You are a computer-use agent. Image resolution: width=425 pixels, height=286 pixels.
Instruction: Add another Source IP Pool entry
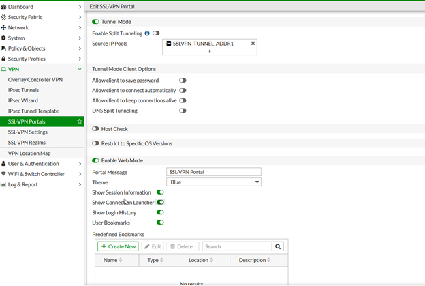point(210,51)
